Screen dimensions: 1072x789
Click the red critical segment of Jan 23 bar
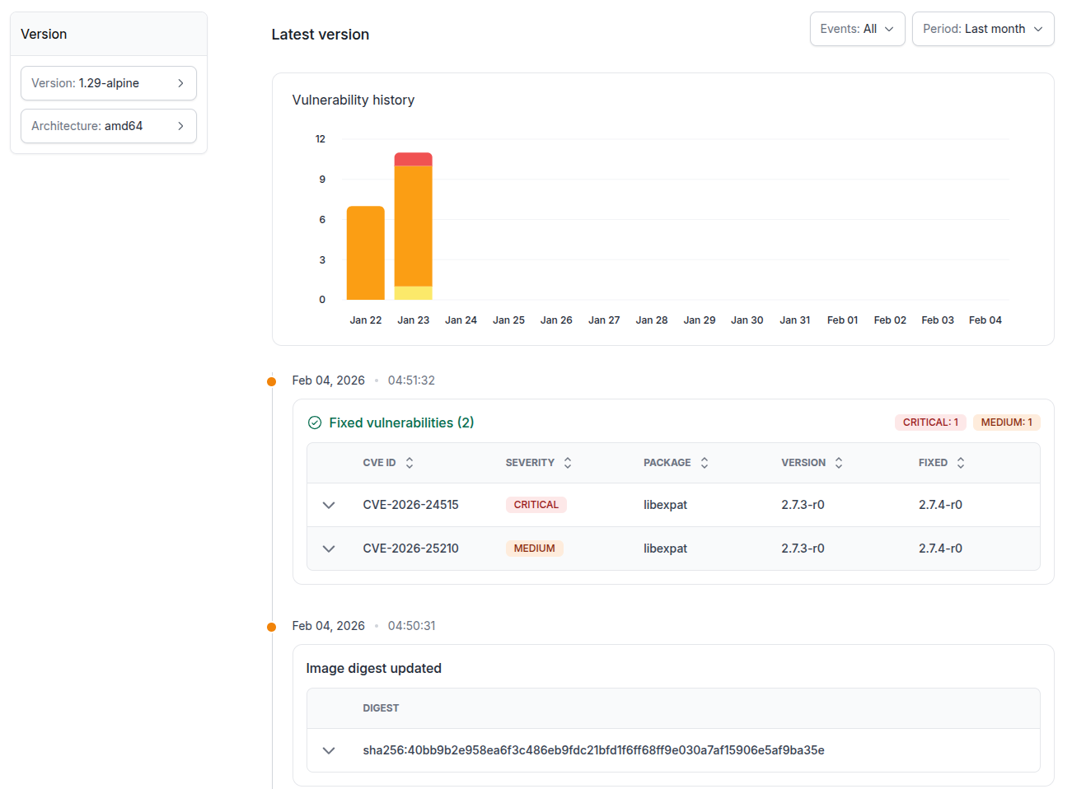413,159
